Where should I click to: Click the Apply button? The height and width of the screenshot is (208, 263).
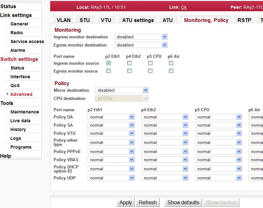click(126, 202)
